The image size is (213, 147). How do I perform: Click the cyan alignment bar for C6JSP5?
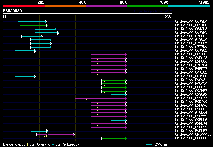point(47,33)
